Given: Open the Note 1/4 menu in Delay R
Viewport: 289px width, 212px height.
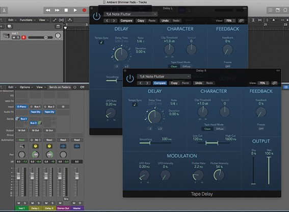Looking at the screenshot, I should point(174,103).
